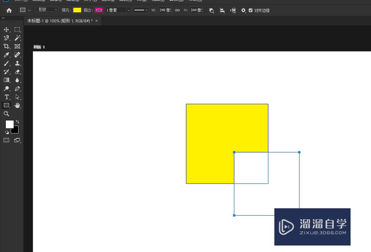Reset to default foreground and background colors
Image resolution: width=371 pixels, height=252 pixels.
(x=7, y=132)
